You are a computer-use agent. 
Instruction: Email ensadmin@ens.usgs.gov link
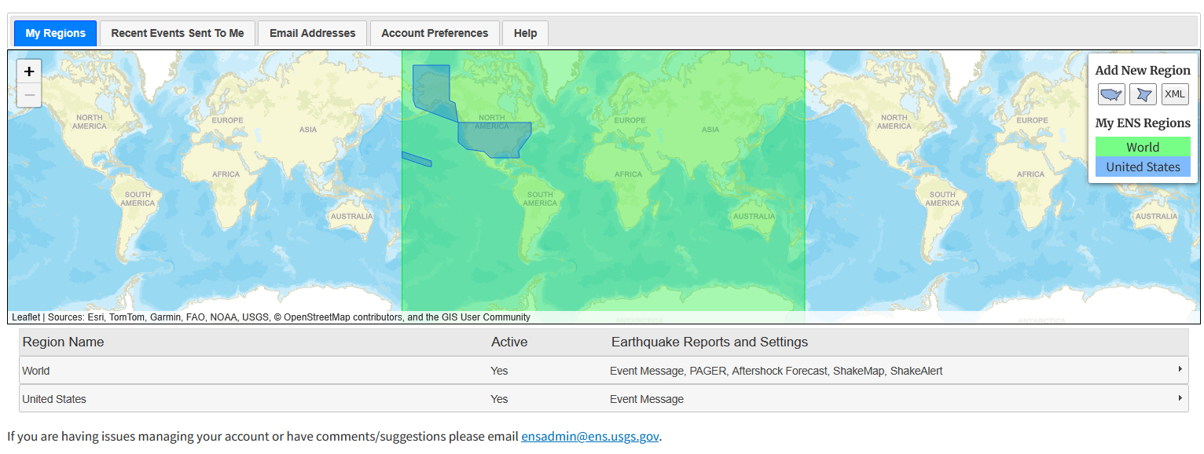[589, 437]
